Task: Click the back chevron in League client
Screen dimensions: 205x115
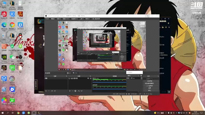Action: pos(40,46)
